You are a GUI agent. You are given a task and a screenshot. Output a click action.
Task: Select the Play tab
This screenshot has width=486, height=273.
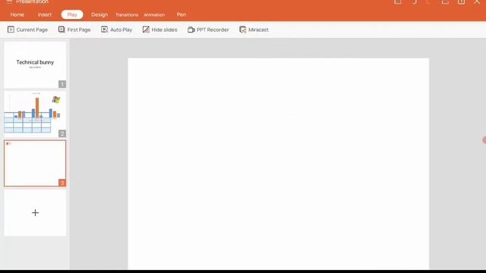coord(72,14)
